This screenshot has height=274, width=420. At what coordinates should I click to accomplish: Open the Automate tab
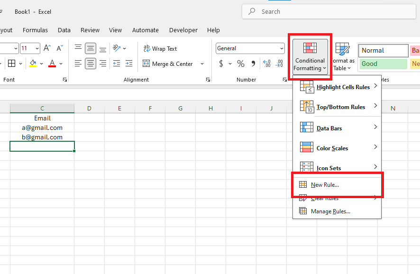(x=145, y=30)
